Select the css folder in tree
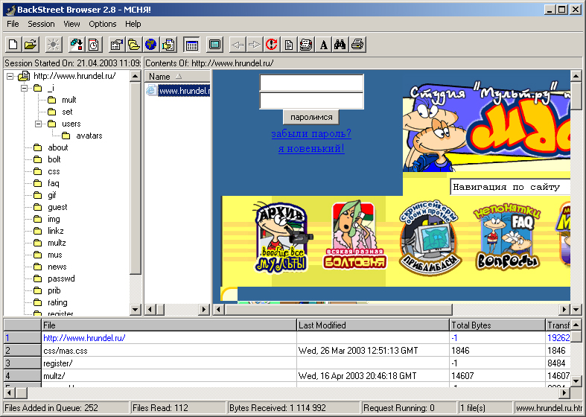Screen dimensions: 586x417 (x=54, y=171)
